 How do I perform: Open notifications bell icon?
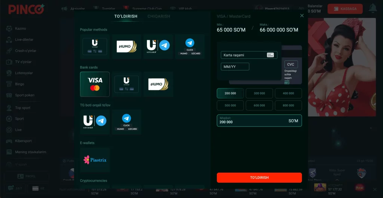(373, 9)
